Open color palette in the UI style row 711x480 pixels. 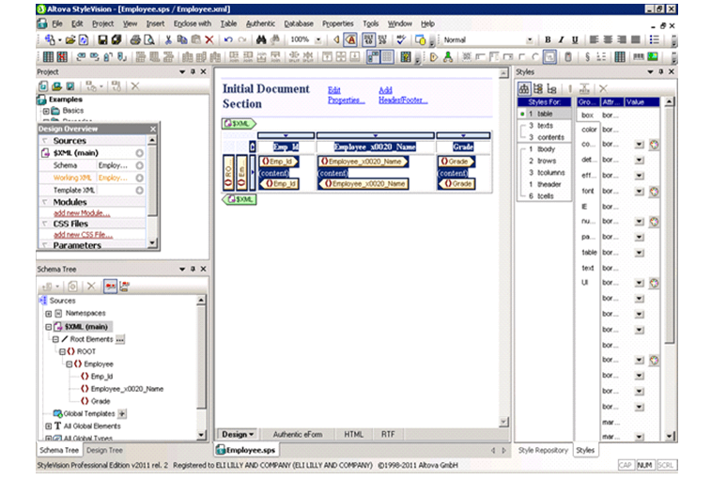tap(654, 283)
